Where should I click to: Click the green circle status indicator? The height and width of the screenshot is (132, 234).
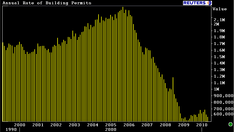(230, 124)
